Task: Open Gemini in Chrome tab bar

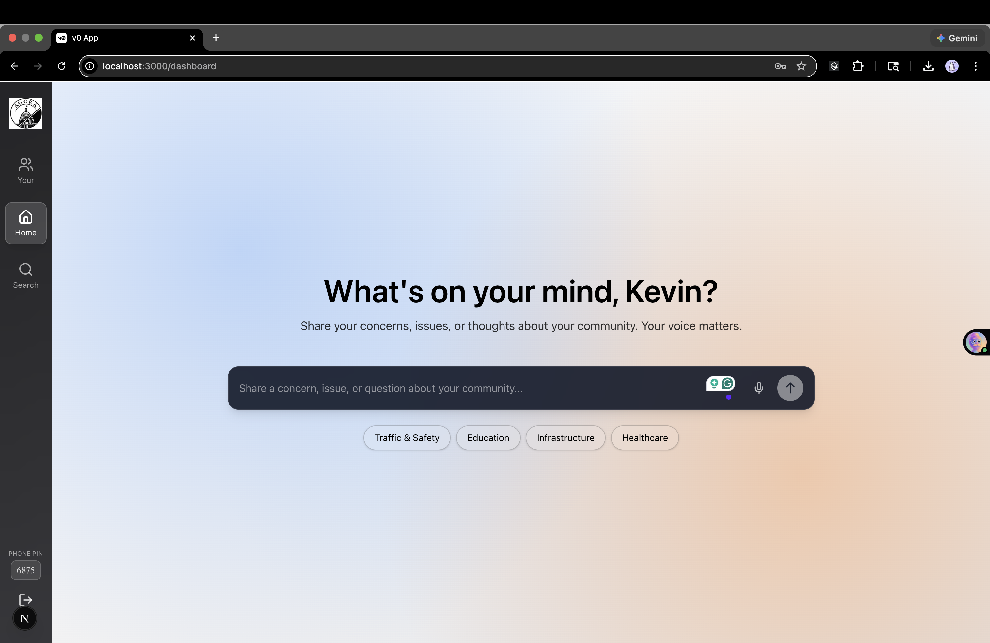Action: click(957, 38)
